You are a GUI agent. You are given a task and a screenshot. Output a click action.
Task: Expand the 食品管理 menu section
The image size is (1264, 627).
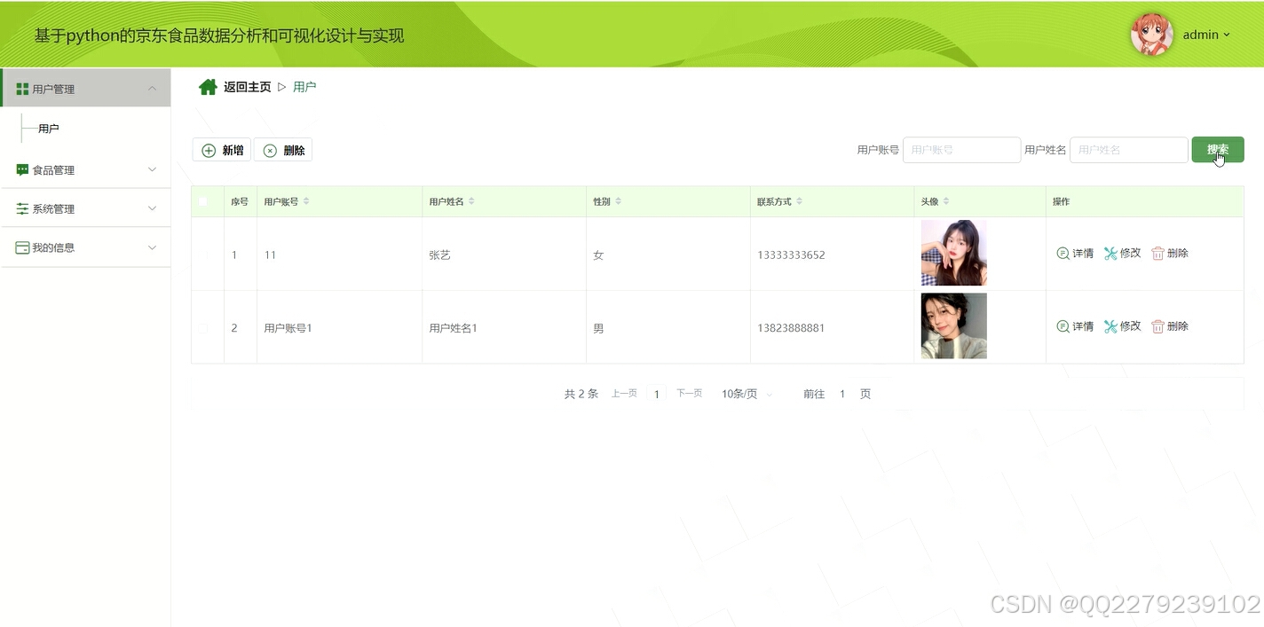[x=85, y=169]
